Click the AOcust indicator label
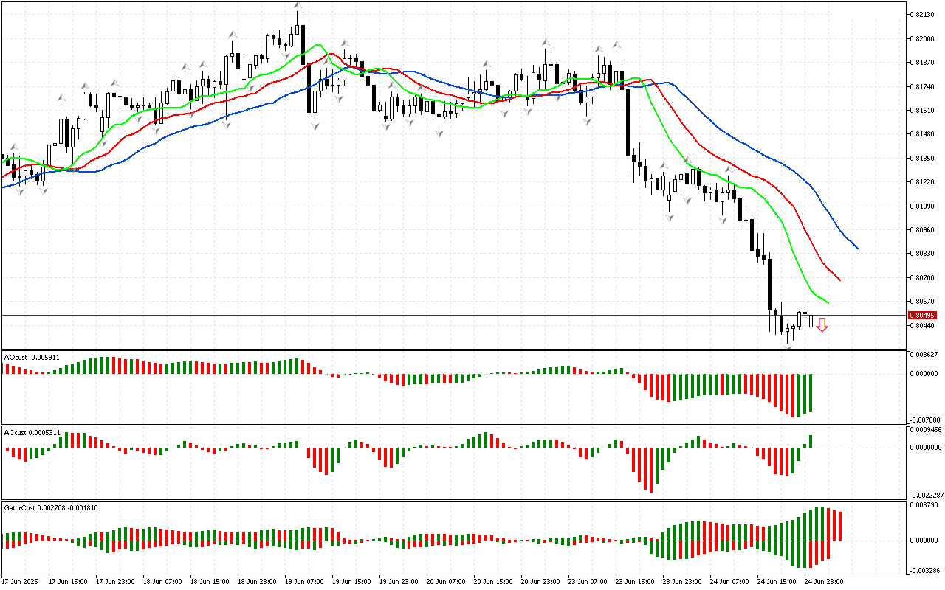This screenshot has width=945, height=590. point(32,358)
